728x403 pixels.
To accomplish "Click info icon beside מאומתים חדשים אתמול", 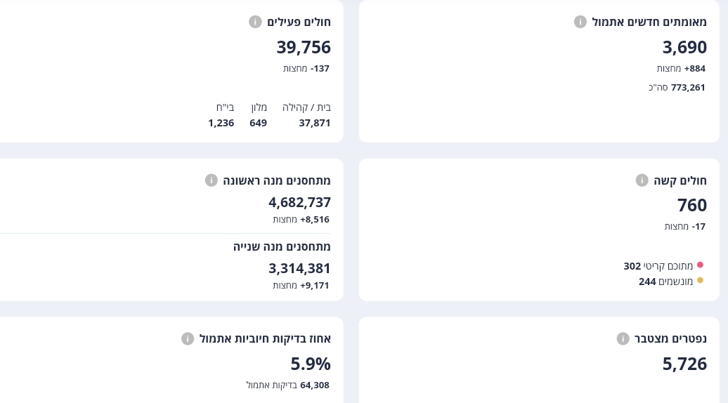I will [580, 22].
